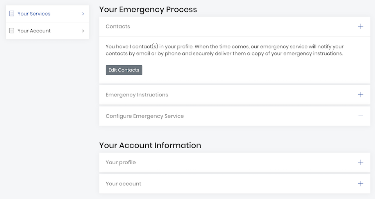Click the plus icon on Your profile
The image size is (375, 199).
(x=361, y=162)
